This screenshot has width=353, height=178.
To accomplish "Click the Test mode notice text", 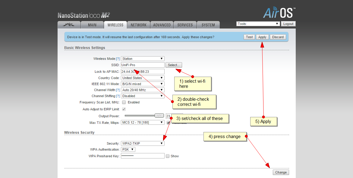I will 141,37.
